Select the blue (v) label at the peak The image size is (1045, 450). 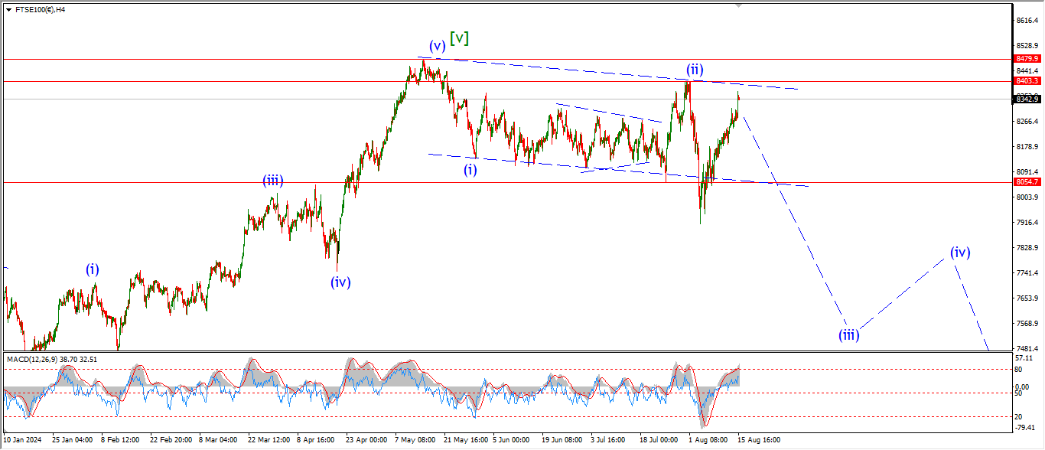436,46
